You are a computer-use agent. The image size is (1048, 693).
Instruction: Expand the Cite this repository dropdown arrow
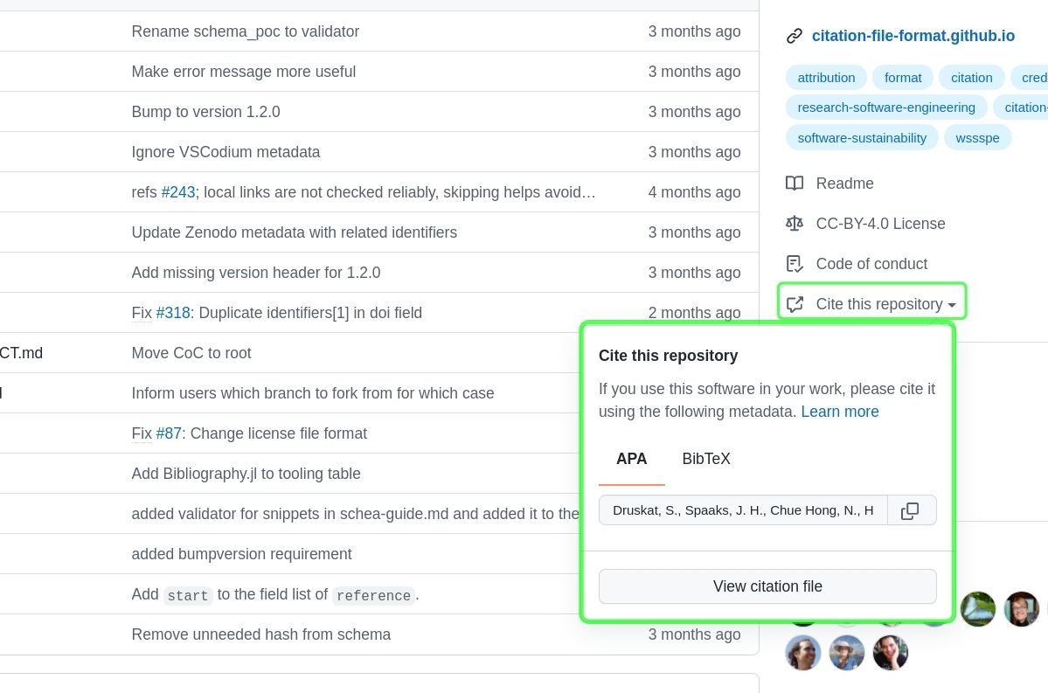(x=952, y=304)
